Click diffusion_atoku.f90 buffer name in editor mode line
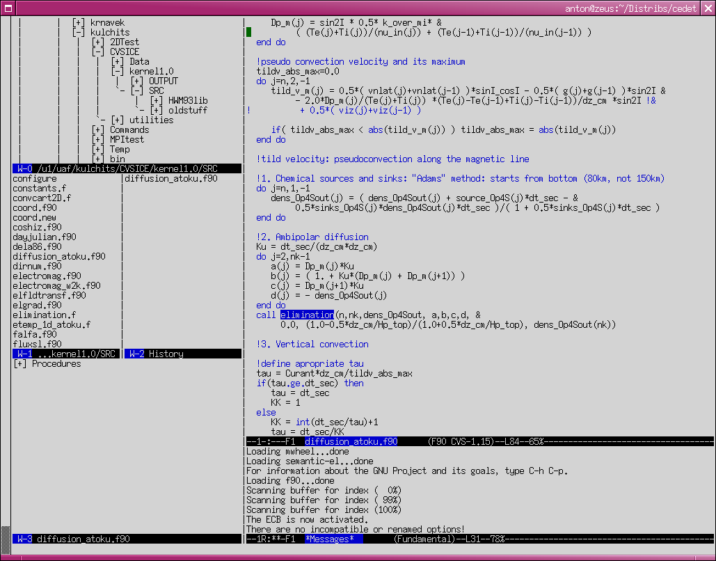This screenshot has width=716, height=561. (351, 442)
